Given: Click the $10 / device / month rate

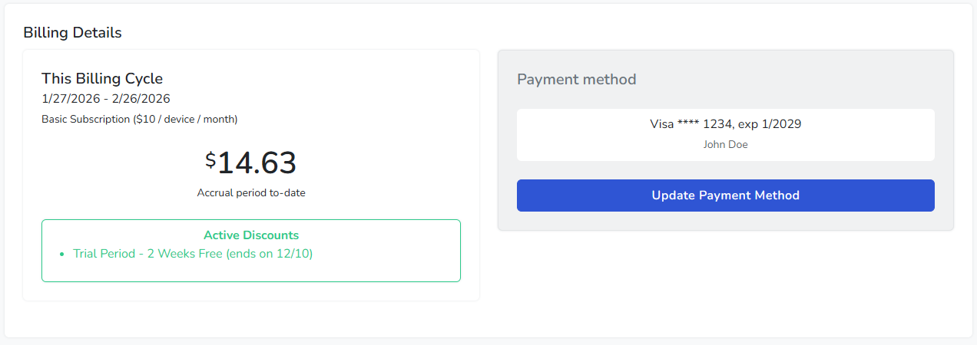Looking at the screenshot, I should click(x=185, y=119).
